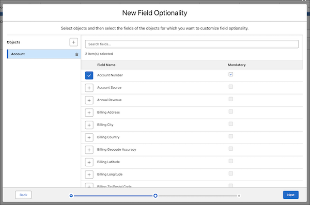The image size is (310, 205).
Task: Click the Objects panel heading
Action: tap(13, 42)
